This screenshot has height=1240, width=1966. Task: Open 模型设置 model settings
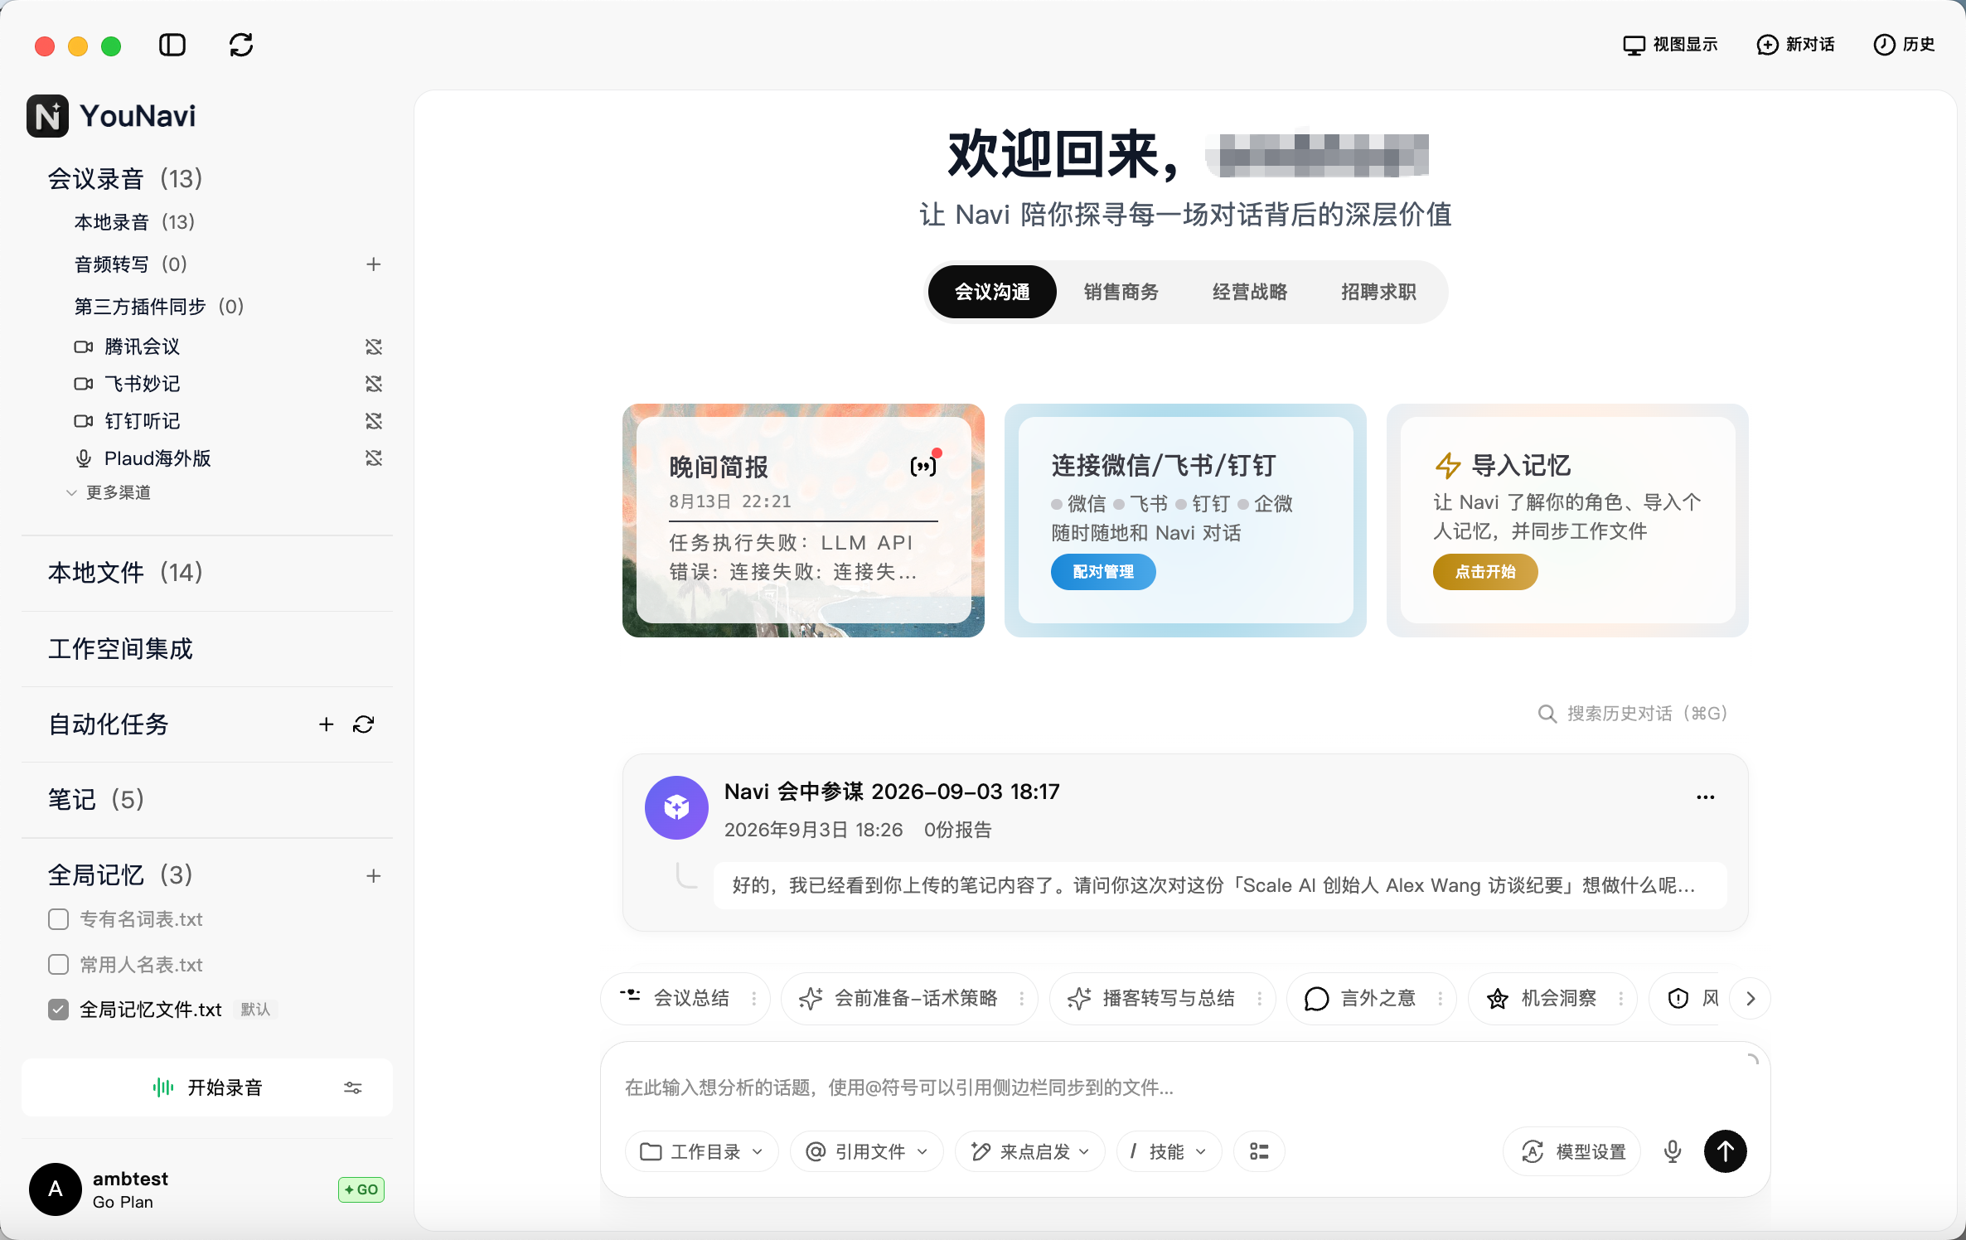[x=1572, y=1151]
